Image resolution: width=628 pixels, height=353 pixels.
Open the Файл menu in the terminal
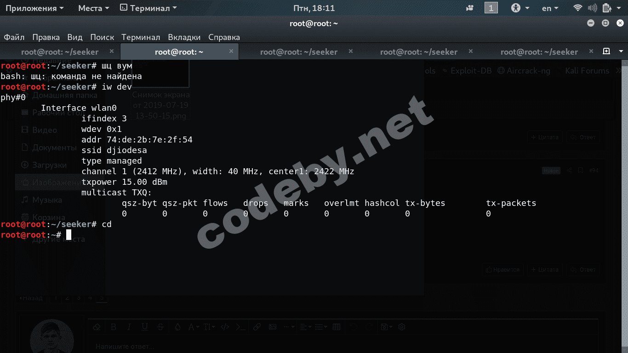pyautogui.click(x=14, y=37)
